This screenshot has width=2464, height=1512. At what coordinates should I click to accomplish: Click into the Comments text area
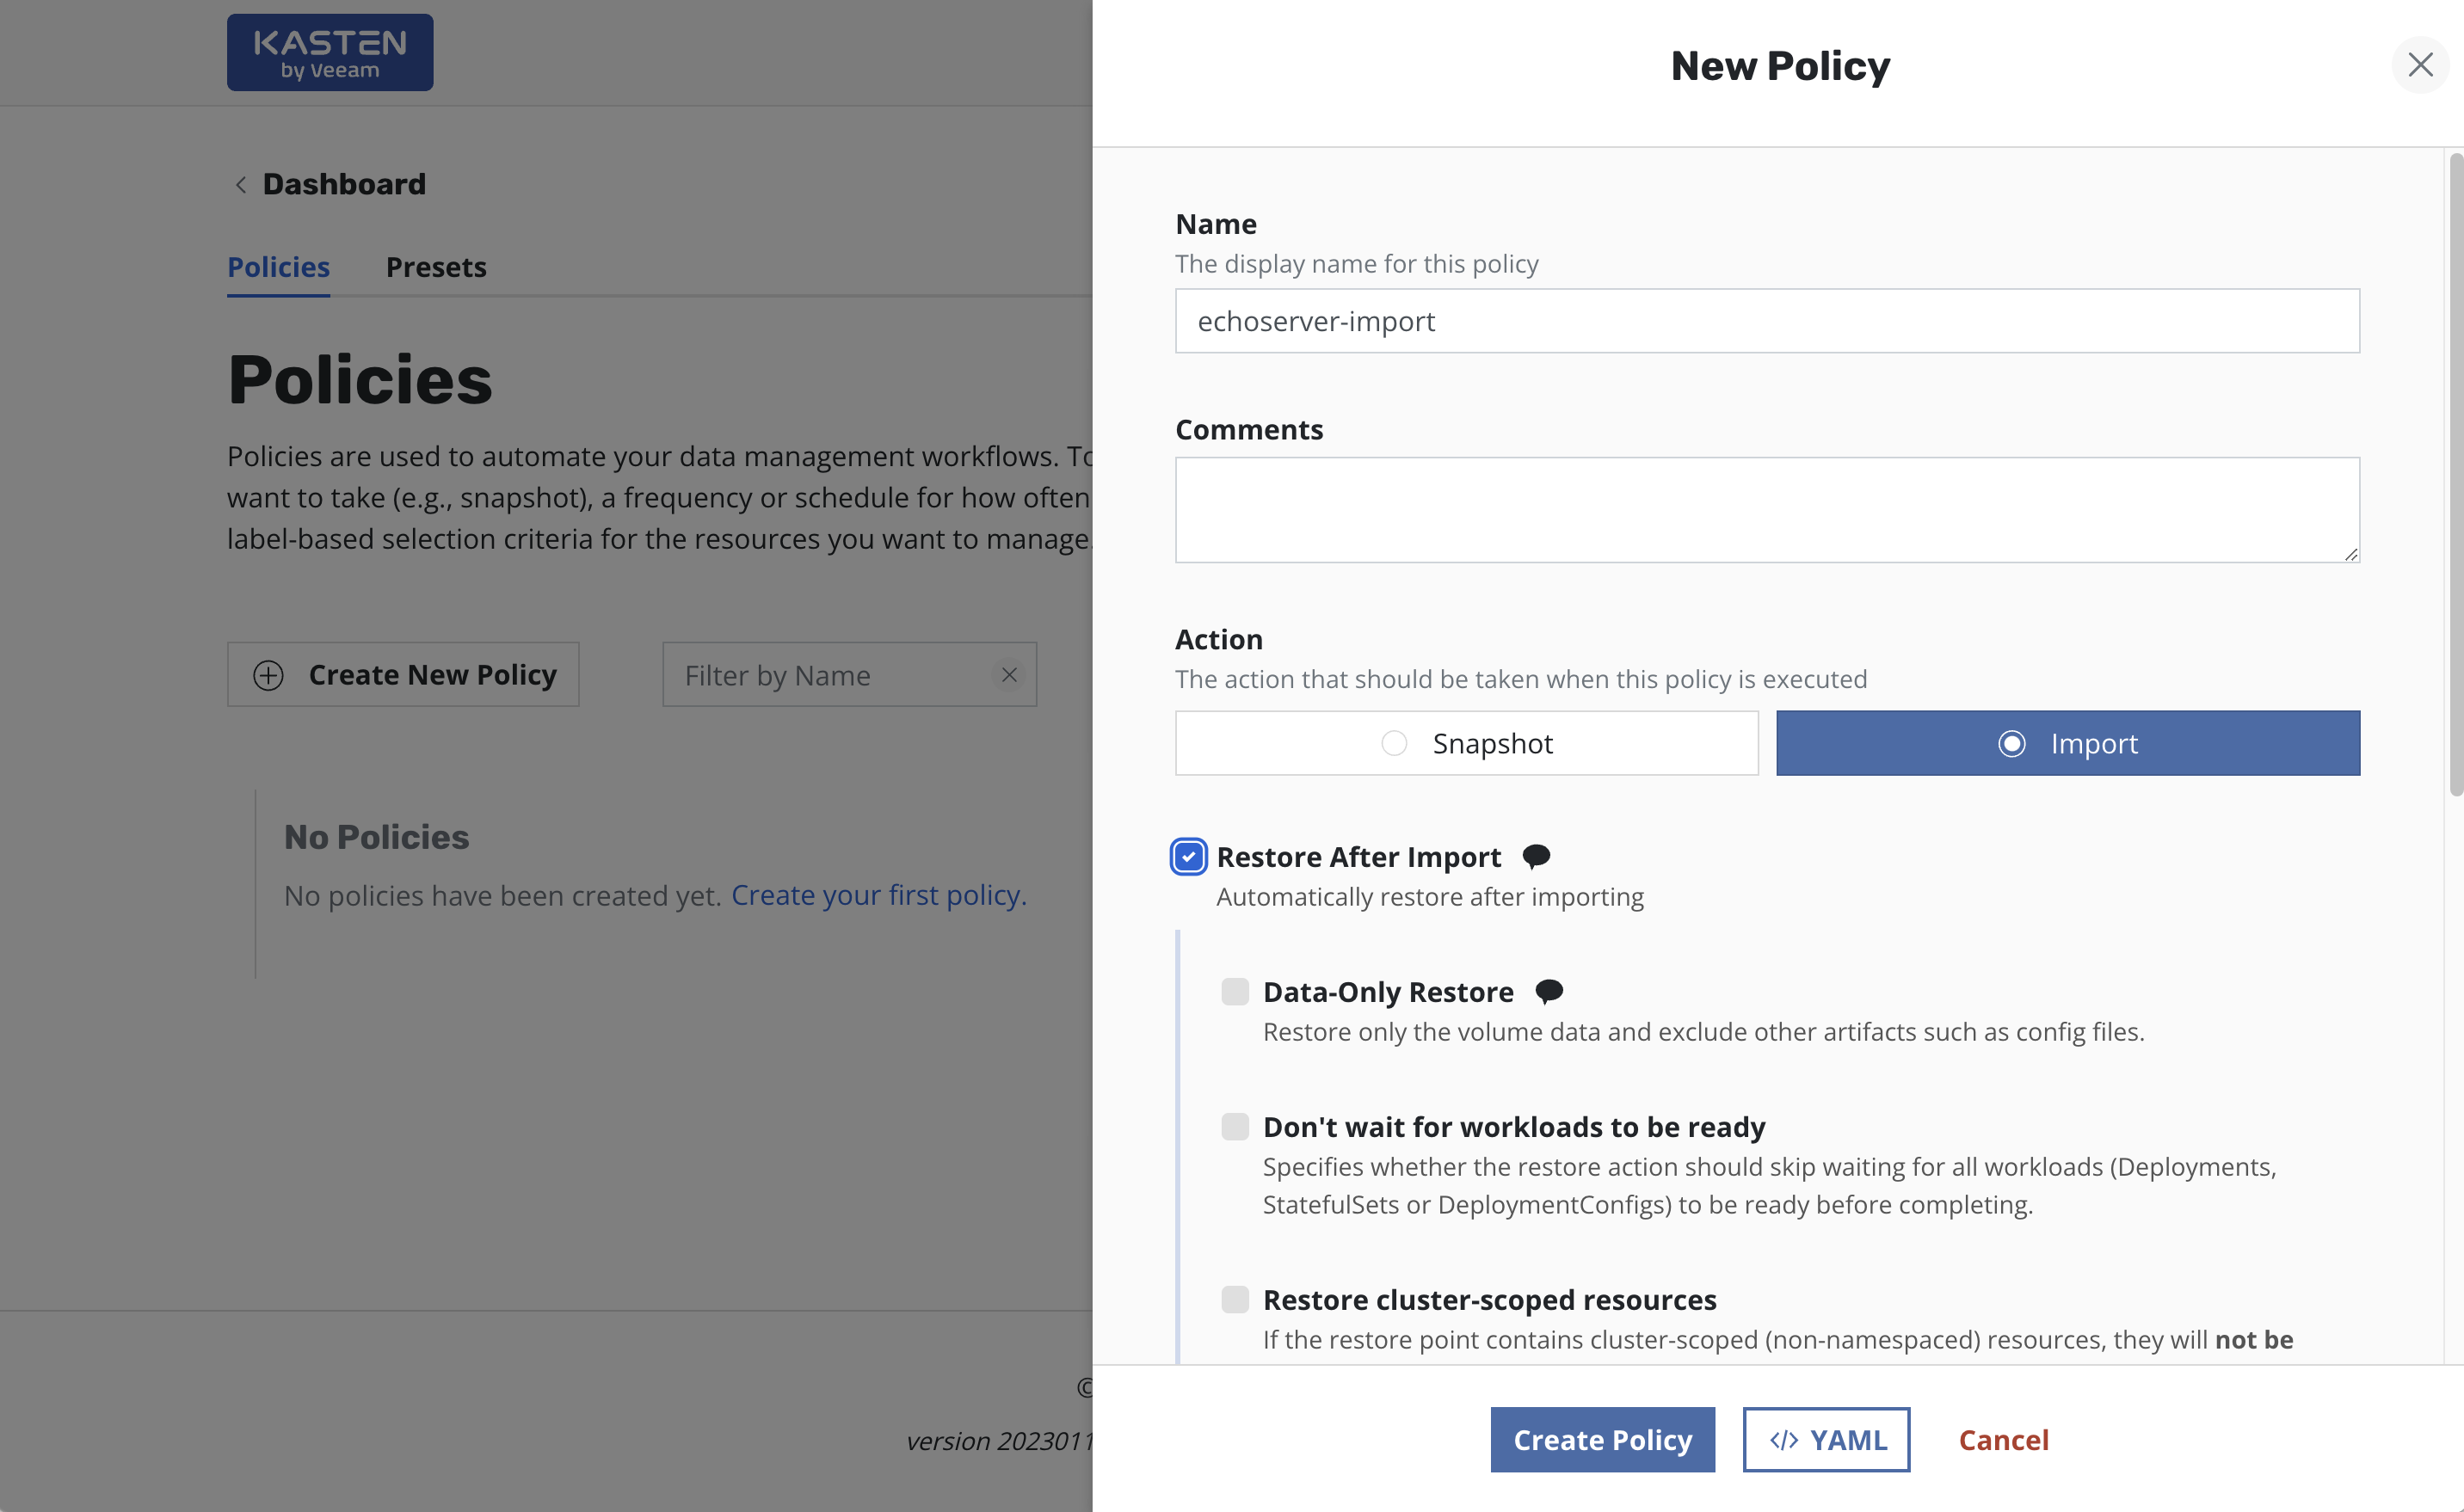click(1766, 510)
